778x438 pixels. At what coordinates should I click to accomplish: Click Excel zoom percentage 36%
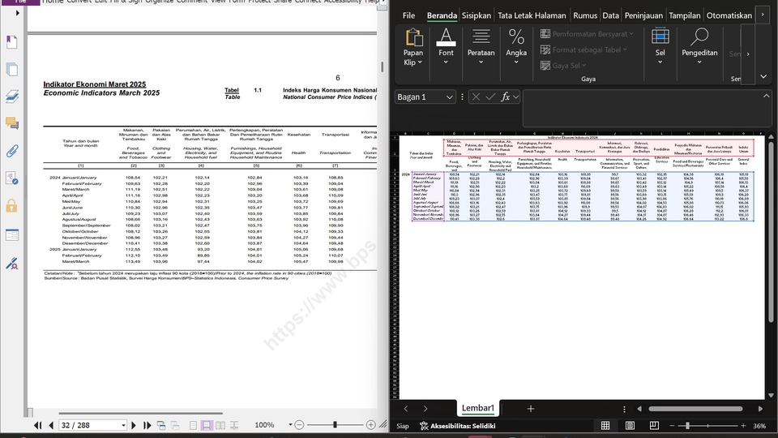[x=759, y=426]
